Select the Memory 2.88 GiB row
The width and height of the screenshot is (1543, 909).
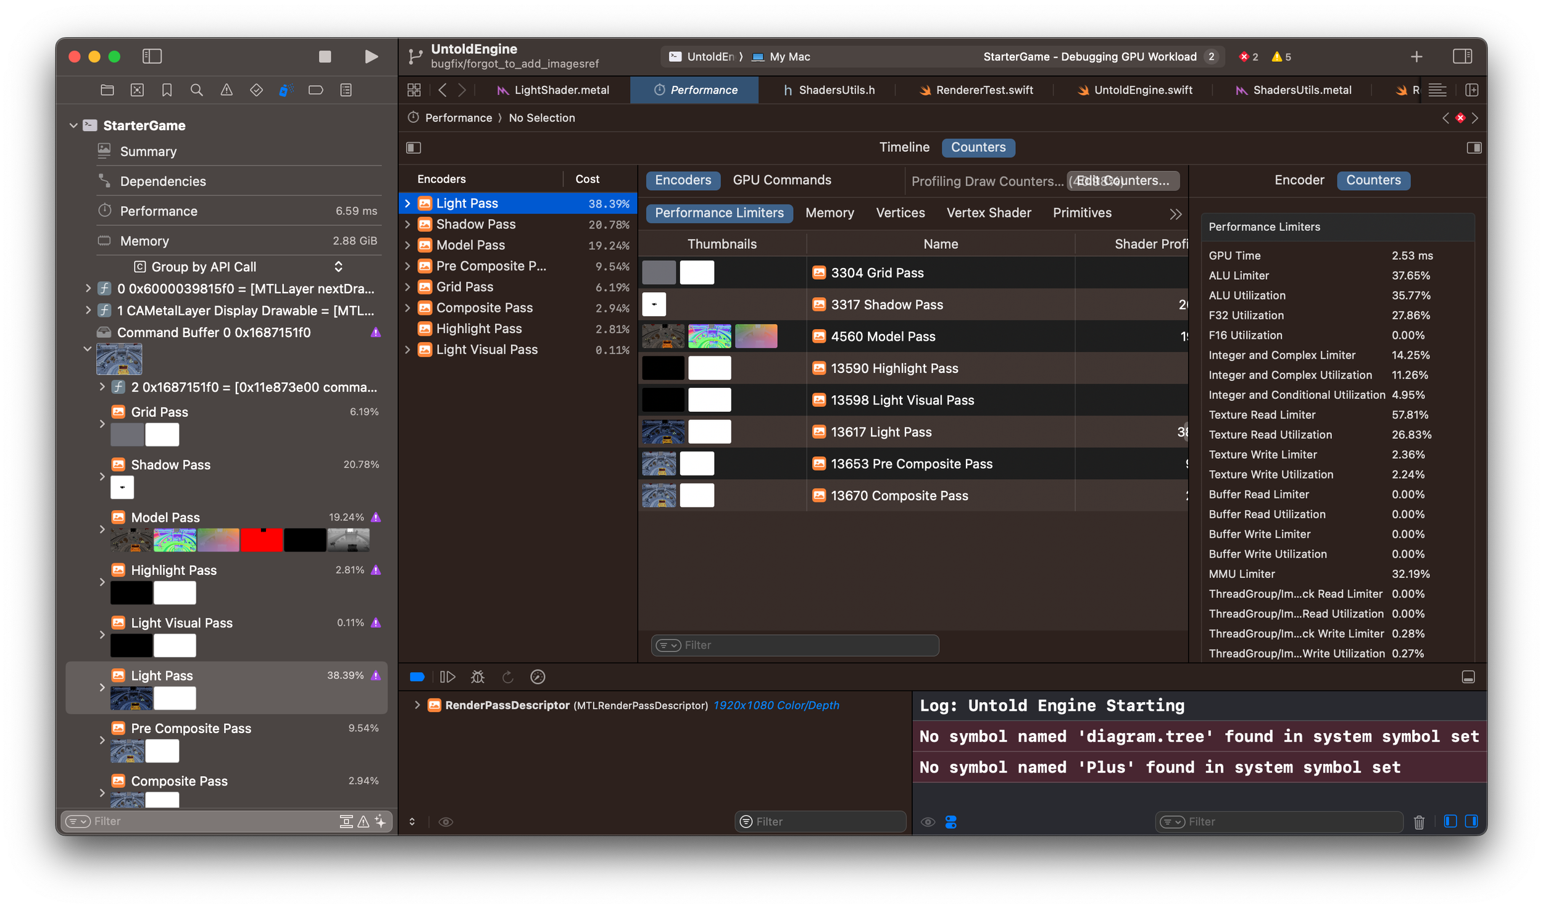pyautogui.click(x=238, y=241)
